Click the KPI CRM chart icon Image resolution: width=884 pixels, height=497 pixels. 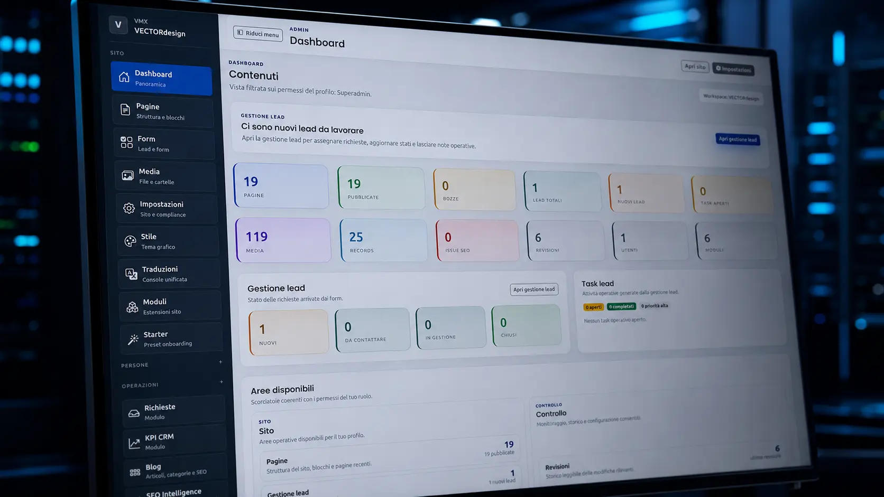(134, 443)
